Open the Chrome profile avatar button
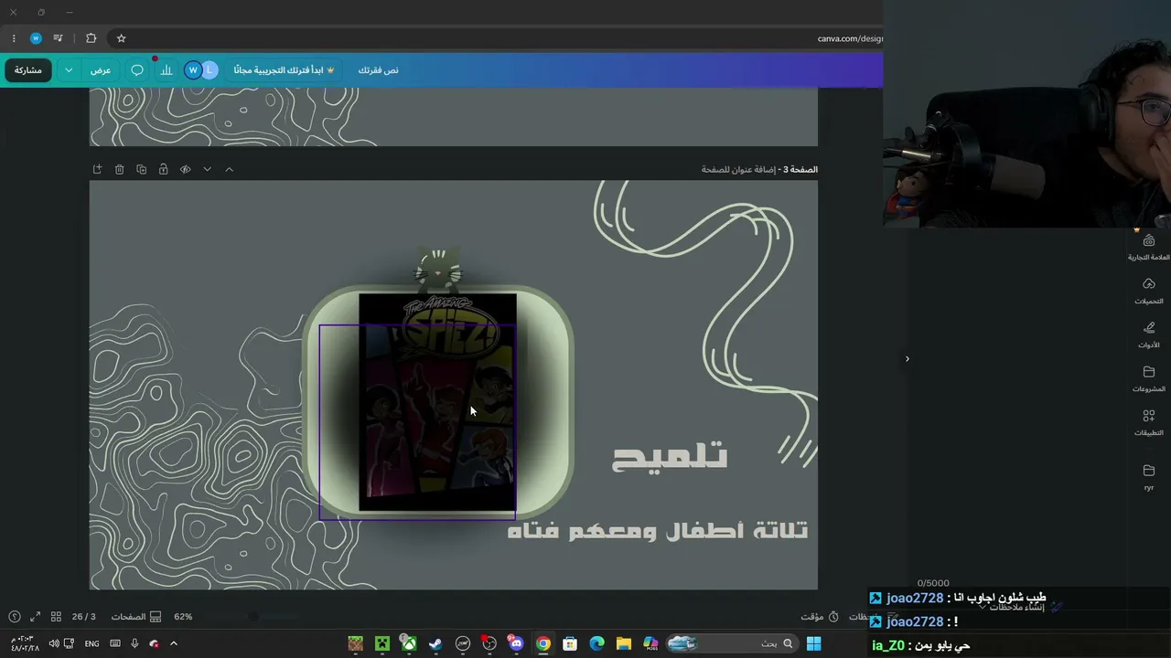1171x658 pixels. [x=36, y=38]
